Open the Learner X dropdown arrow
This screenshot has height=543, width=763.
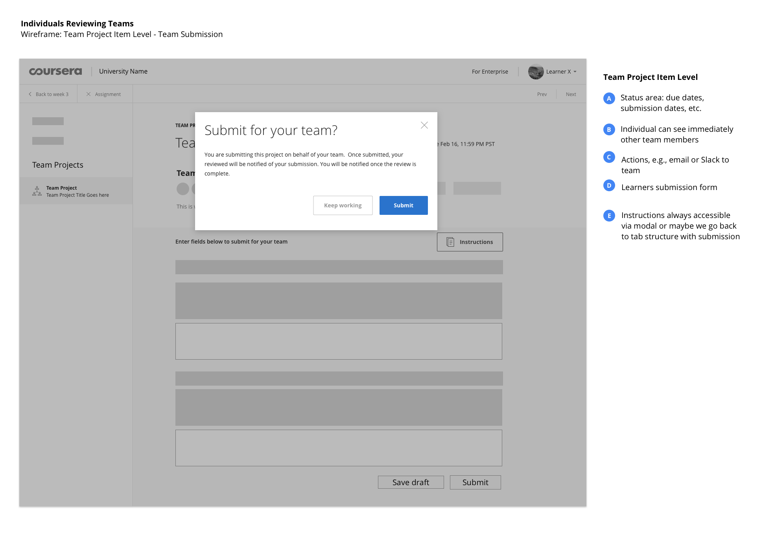coord(575,72)
